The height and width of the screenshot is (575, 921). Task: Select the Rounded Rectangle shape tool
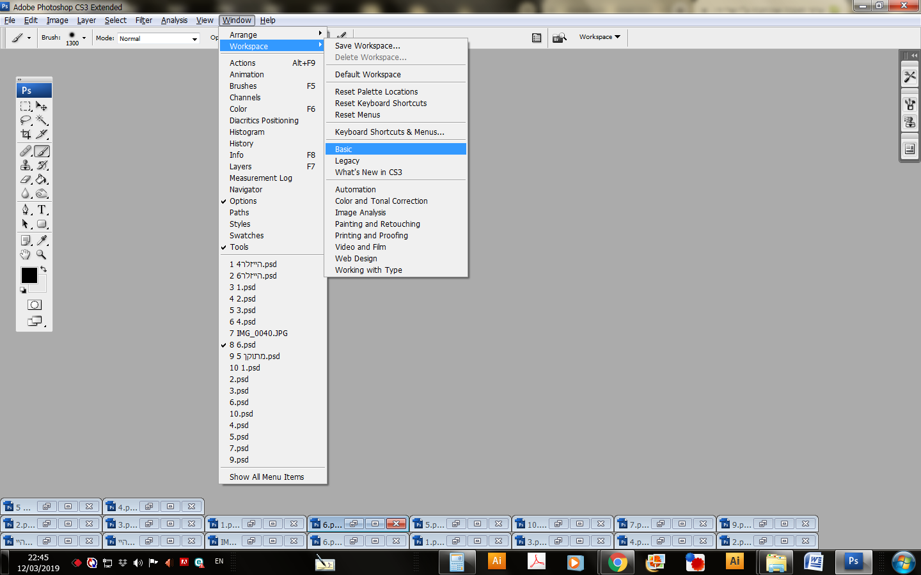pos(42,224)
